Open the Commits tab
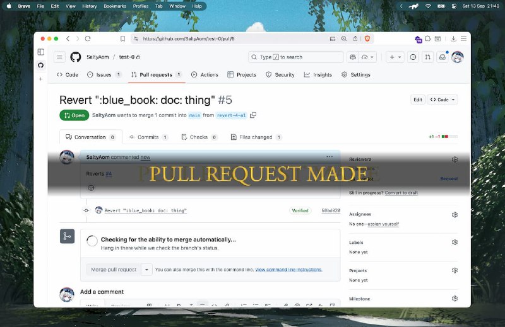The width and height of the screenshot is (505, 327). (148, 137)
